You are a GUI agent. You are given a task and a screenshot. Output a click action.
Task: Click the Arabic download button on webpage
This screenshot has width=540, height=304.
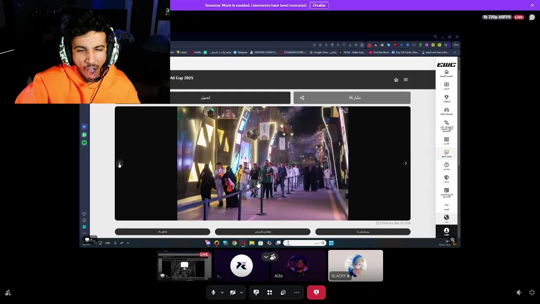point(205,98)
